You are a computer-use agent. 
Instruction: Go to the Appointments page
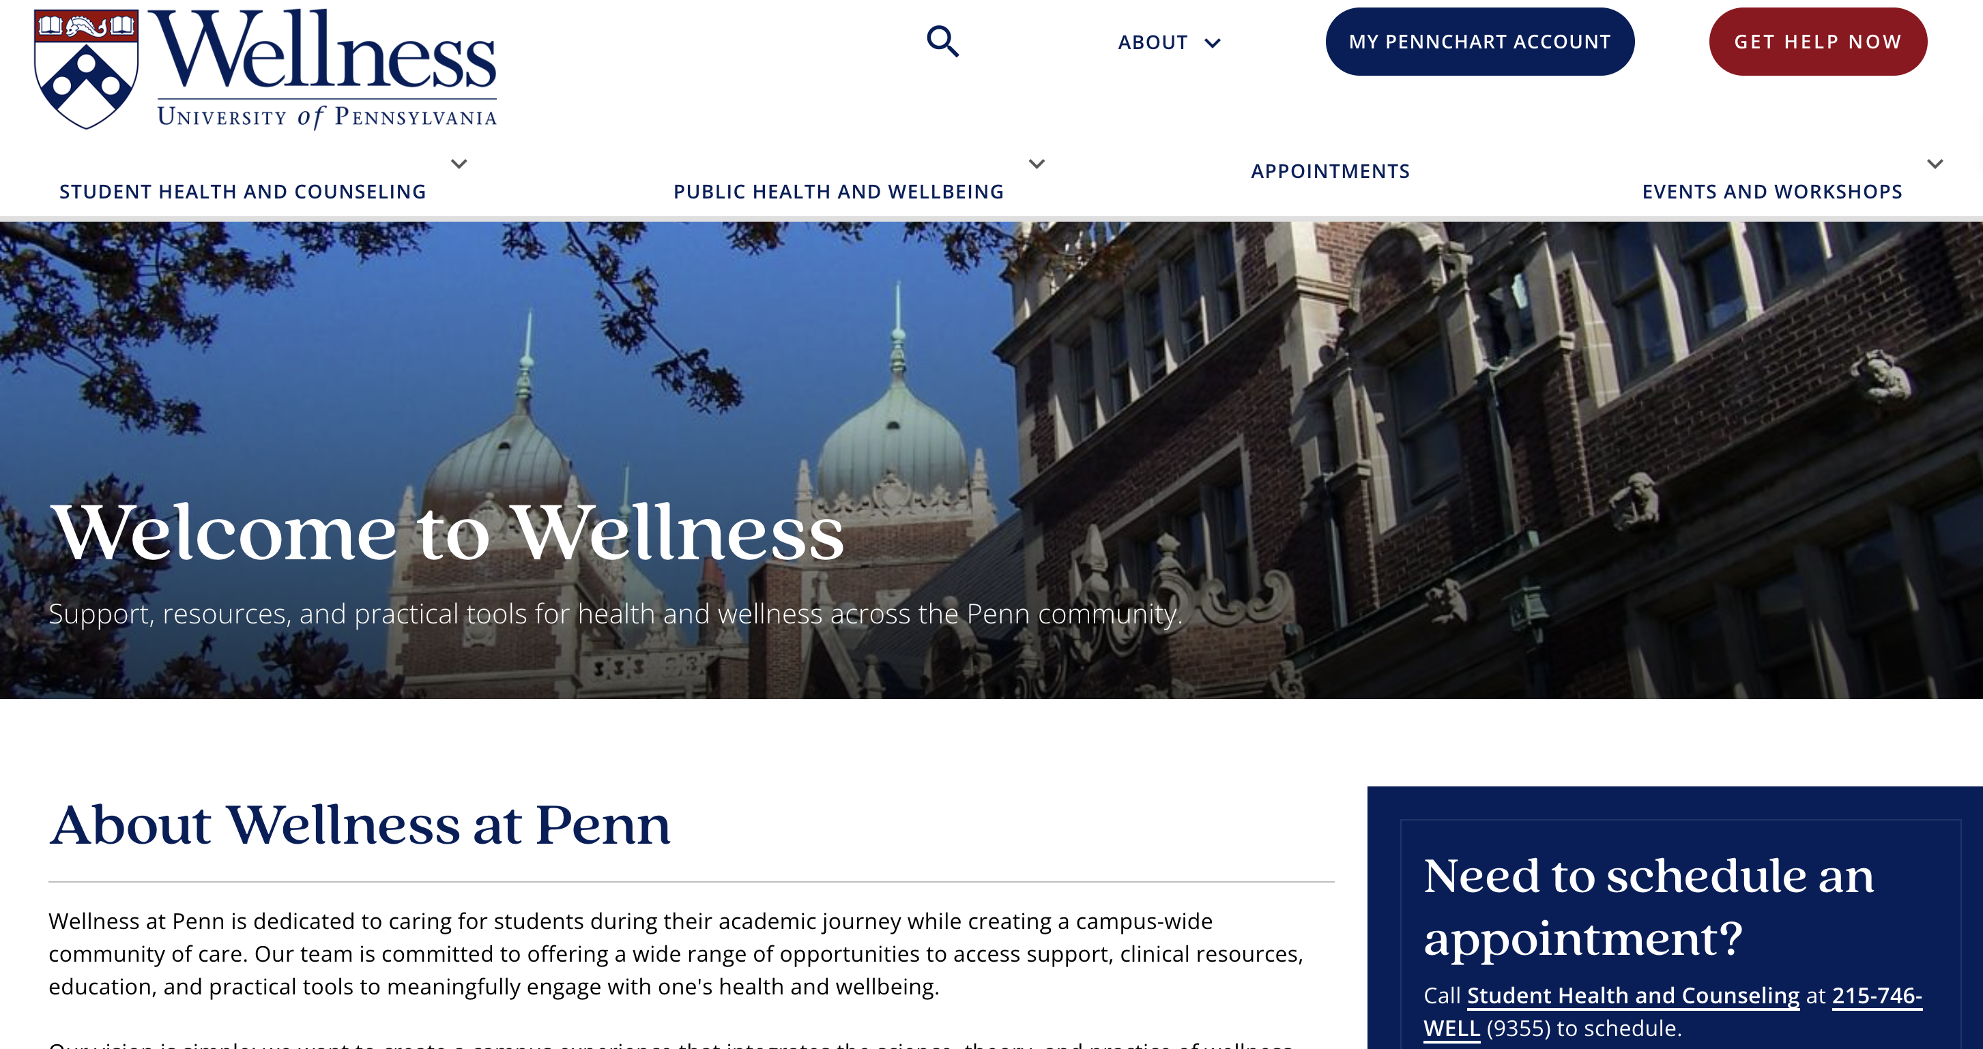[1330, 171]
